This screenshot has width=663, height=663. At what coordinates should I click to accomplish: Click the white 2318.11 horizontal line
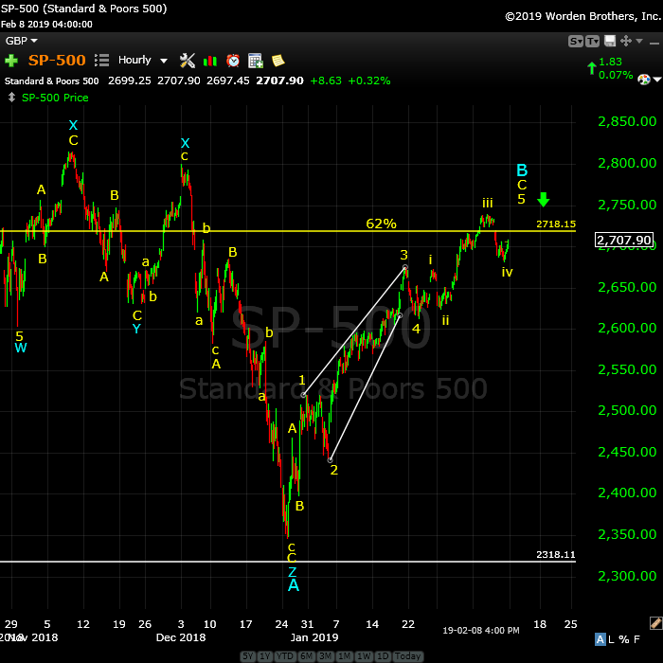click(288, 561)
